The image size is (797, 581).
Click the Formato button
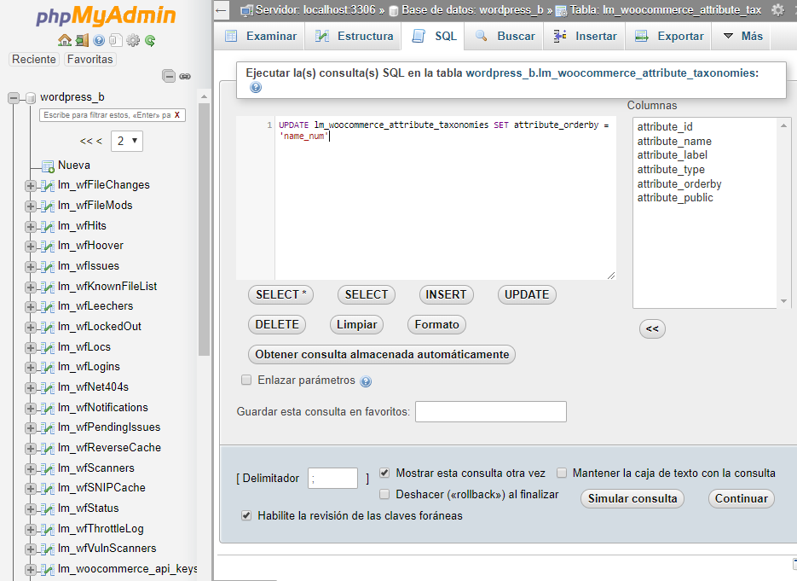[x=436, y=324]
